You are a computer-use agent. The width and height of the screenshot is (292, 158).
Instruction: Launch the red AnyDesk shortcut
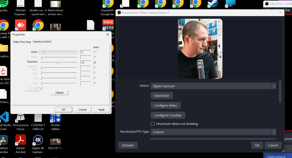[x=21, y=25]
